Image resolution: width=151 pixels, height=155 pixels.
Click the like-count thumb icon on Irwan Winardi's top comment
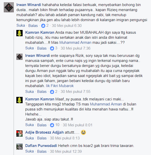(x=43, y=26)
